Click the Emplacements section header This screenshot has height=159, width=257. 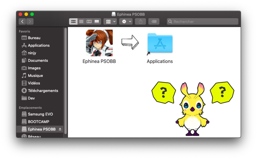point(30,108)
